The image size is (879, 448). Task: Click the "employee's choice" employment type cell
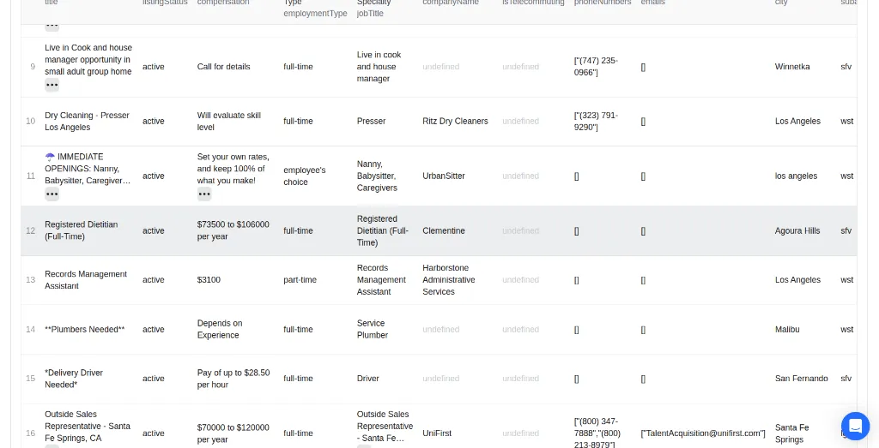305,176
